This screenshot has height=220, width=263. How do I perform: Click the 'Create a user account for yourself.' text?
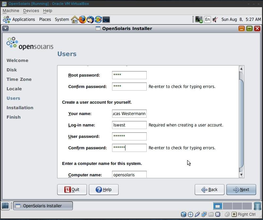tap(97, 102)
